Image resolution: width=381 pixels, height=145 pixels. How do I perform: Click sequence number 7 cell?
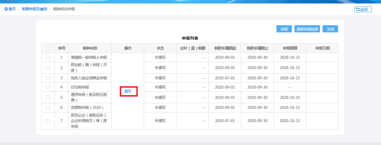[61, 120]
